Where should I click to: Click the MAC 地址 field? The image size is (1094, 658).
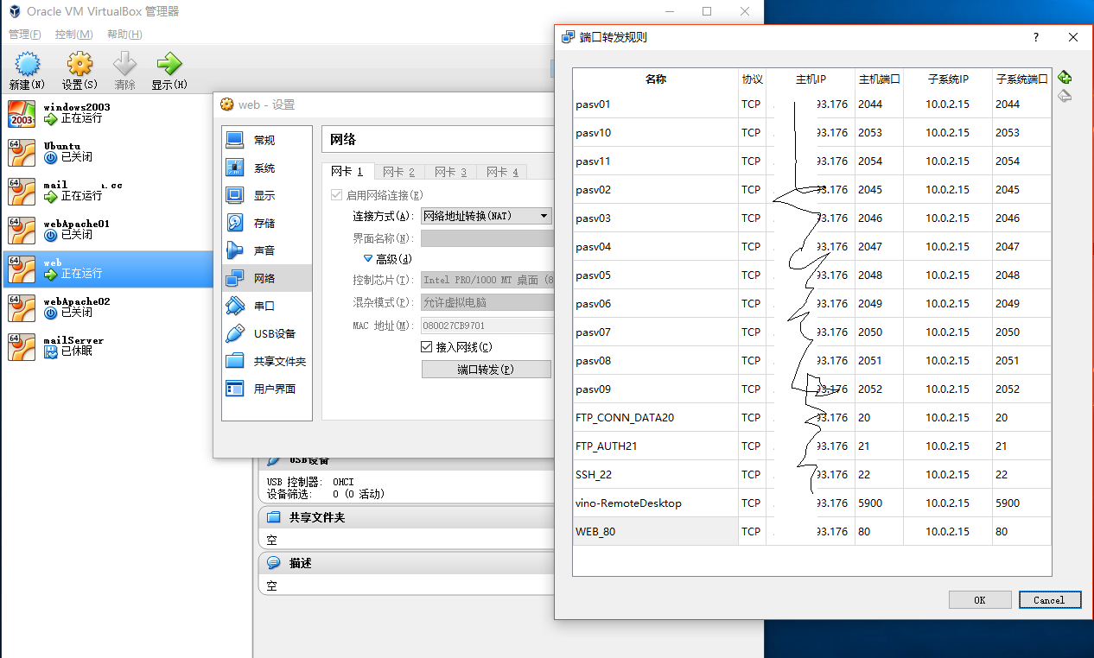tap(487, 326)
